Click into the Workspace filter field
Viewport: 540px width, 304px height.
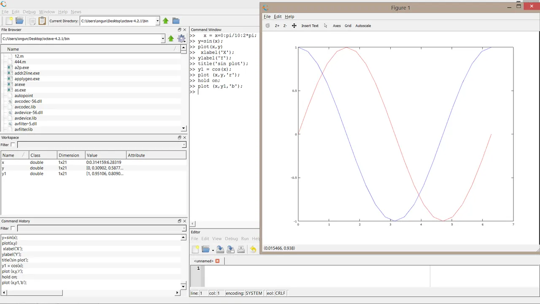99,145
